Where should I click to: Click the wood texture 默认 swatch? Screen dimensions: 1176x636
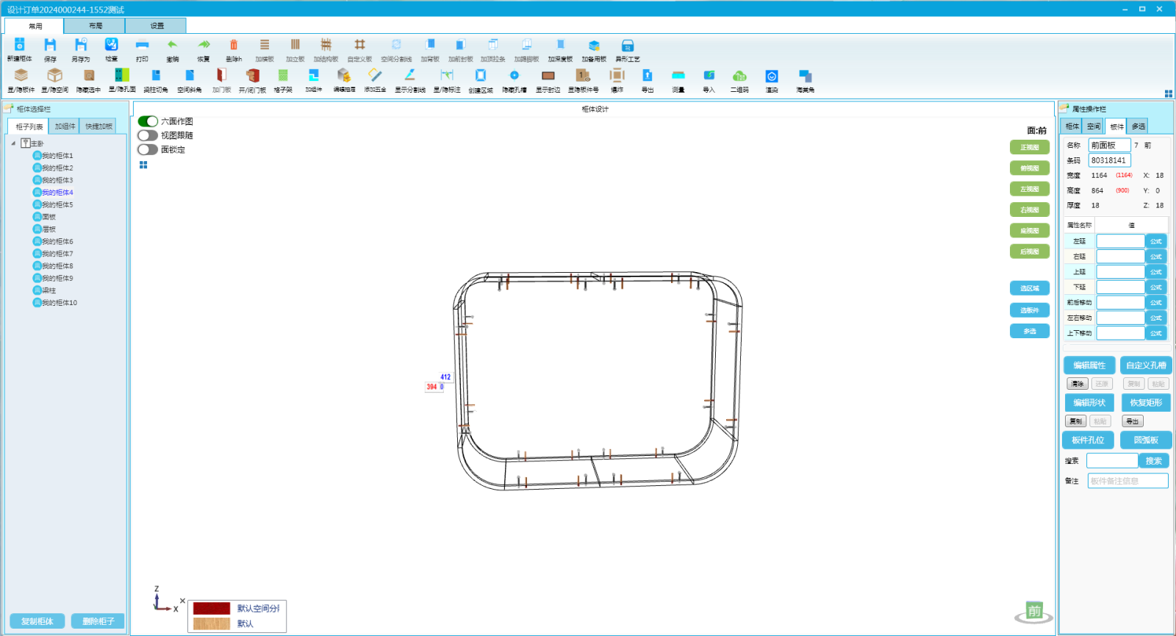click(x=212, y=624)
